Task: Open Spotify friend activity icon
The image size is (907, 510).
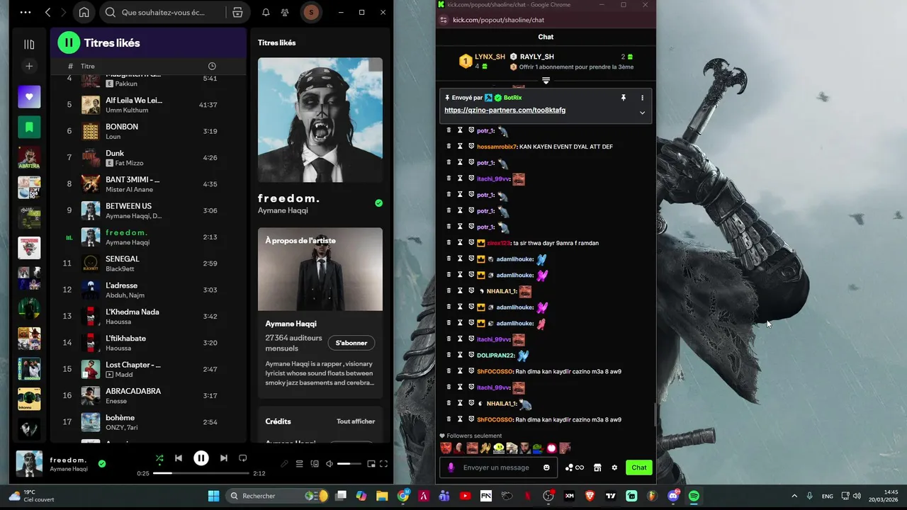Action: pyautogui.click(x=285, y=12)
